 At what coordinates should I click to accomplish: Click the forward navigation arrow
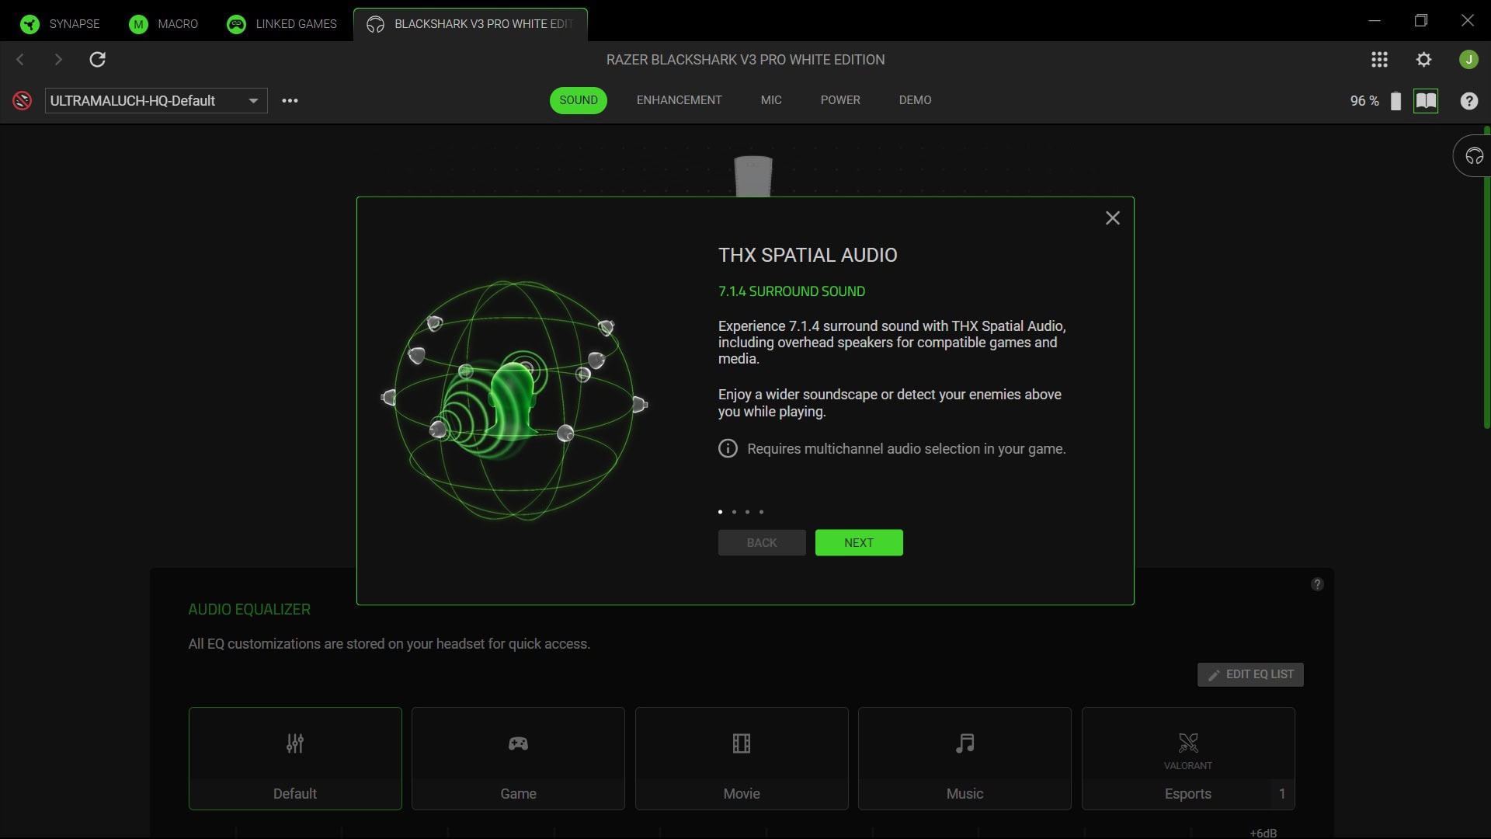pos(58,60)
